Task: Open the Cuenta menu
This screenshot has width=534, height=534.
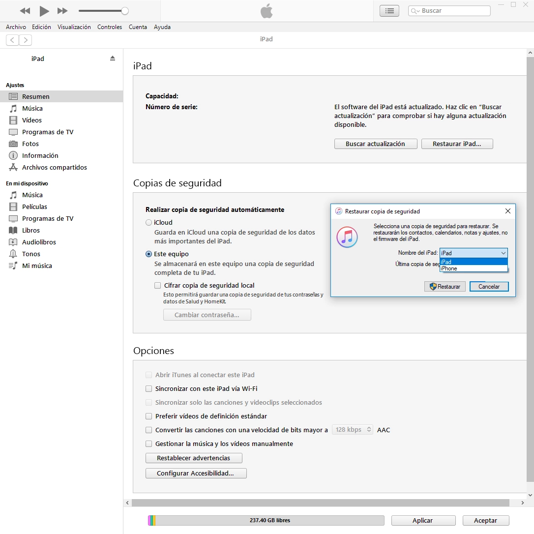Action: point(138,27)
